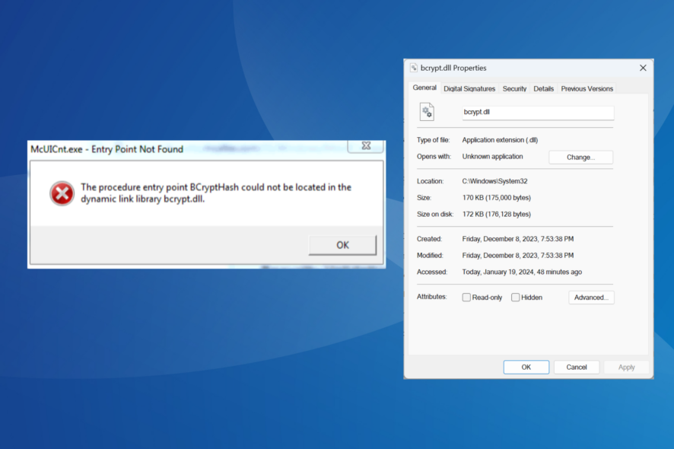Switch to the Digital Signatures tab
This screenshot has height=449, width=674.
point(469,88)
